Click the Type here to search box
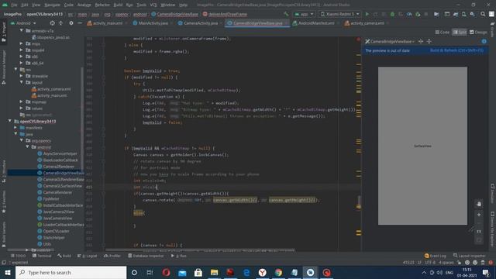496x279 pixels. [x=71, y=272]
